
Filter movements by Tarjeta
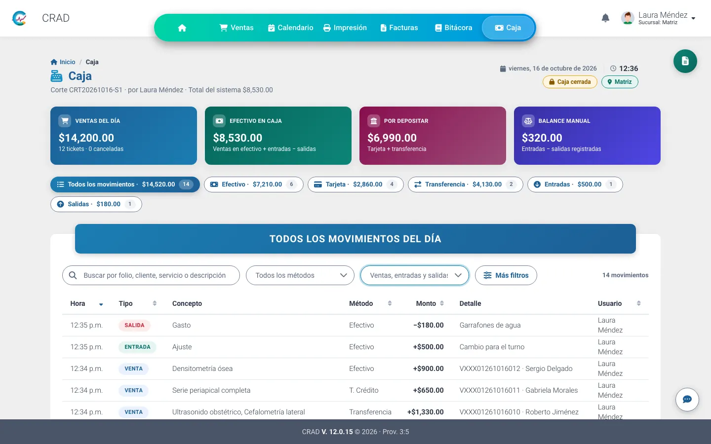355,185
